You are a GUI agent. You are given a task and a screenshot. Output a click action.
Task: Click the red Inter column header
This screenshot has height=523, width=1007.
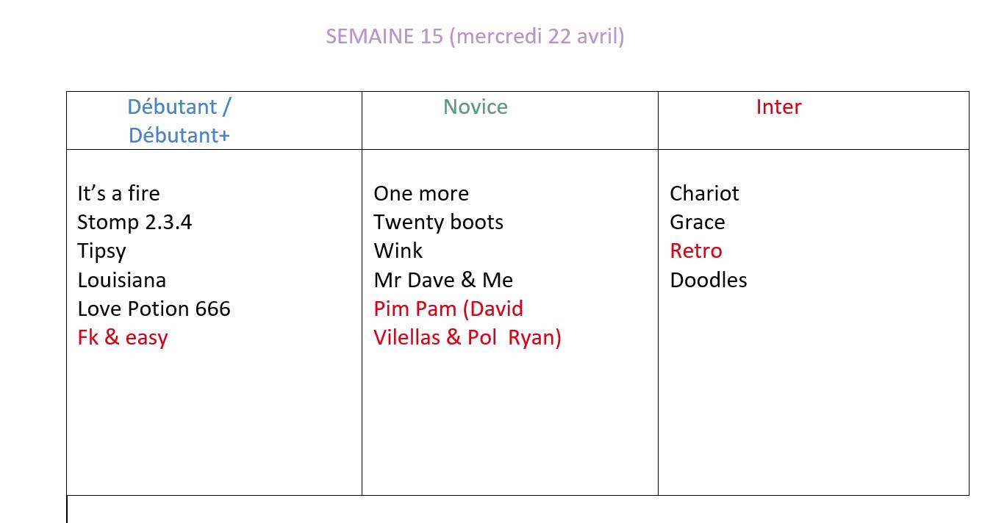click(x=778, y=107)
